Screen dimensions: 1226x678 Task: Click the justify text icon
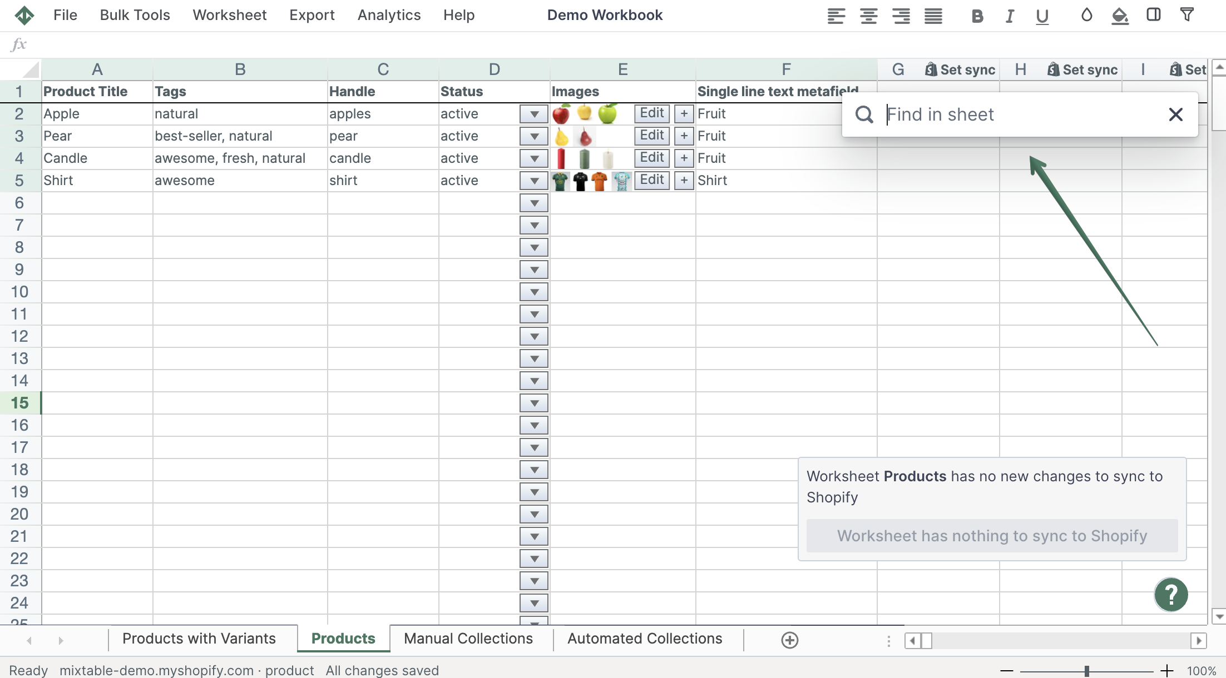tap(933, 16)
